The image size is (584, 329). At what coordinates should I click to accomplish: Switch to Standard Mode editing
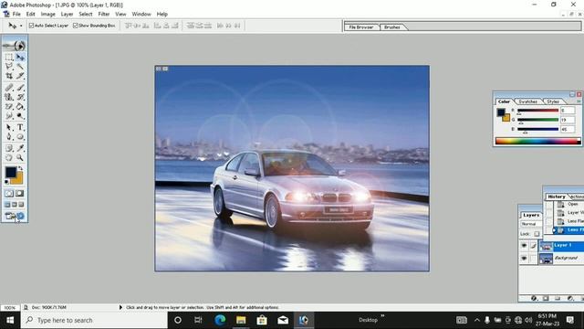click(9, 193)
